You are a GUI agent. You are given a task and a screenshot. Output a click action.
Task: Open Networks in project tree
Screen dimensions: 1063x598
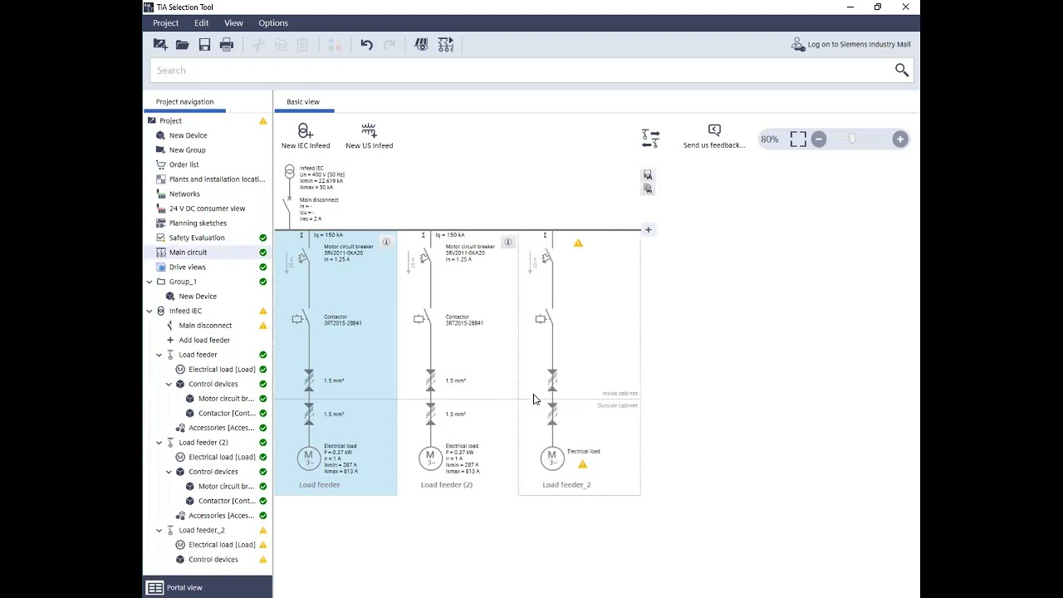(x=184, y=194)
